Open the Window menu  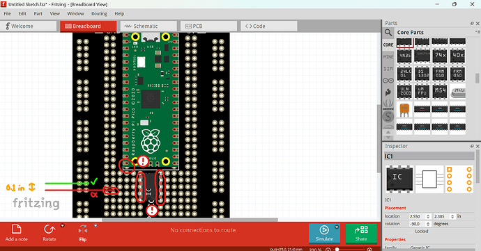[x=75, y=14]
